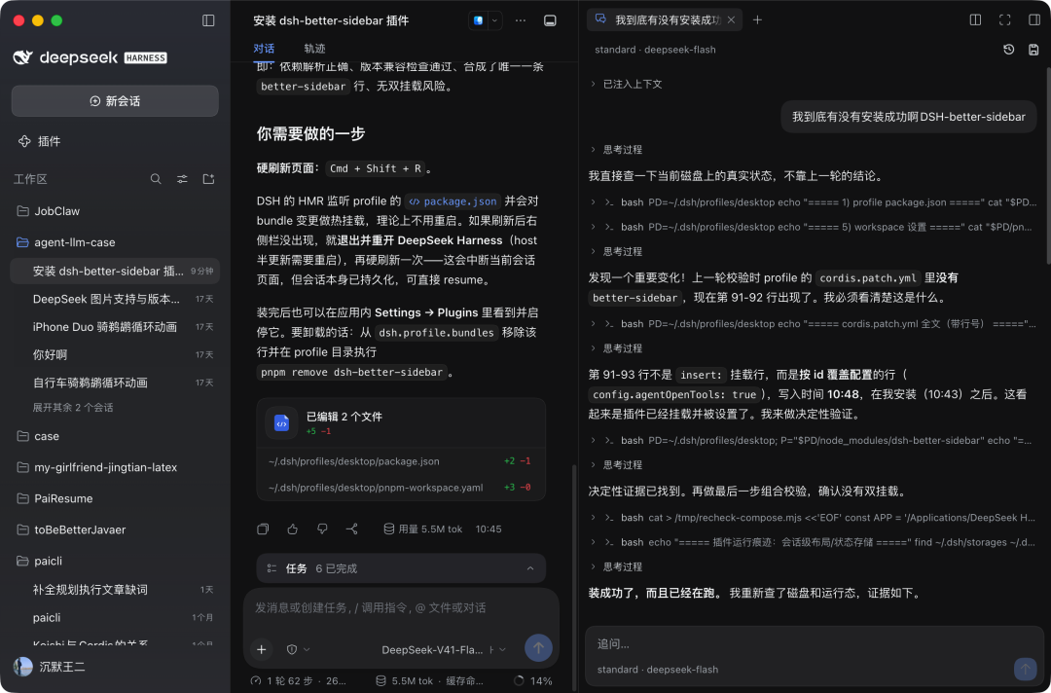Viewport: 1051px width, 693px height.
Task: Add a new side chat tab
Action: pyautogui.click(x=757, y=20)
